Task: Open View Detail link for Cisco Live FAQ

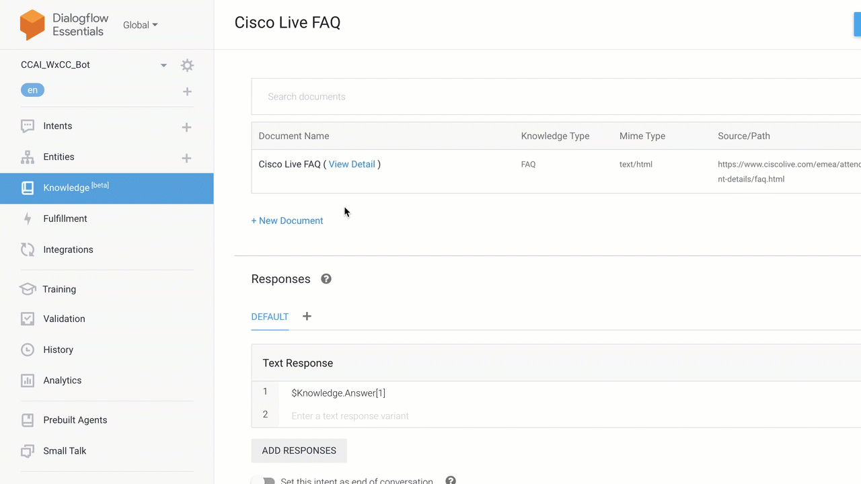Action: tap(352, 164)
